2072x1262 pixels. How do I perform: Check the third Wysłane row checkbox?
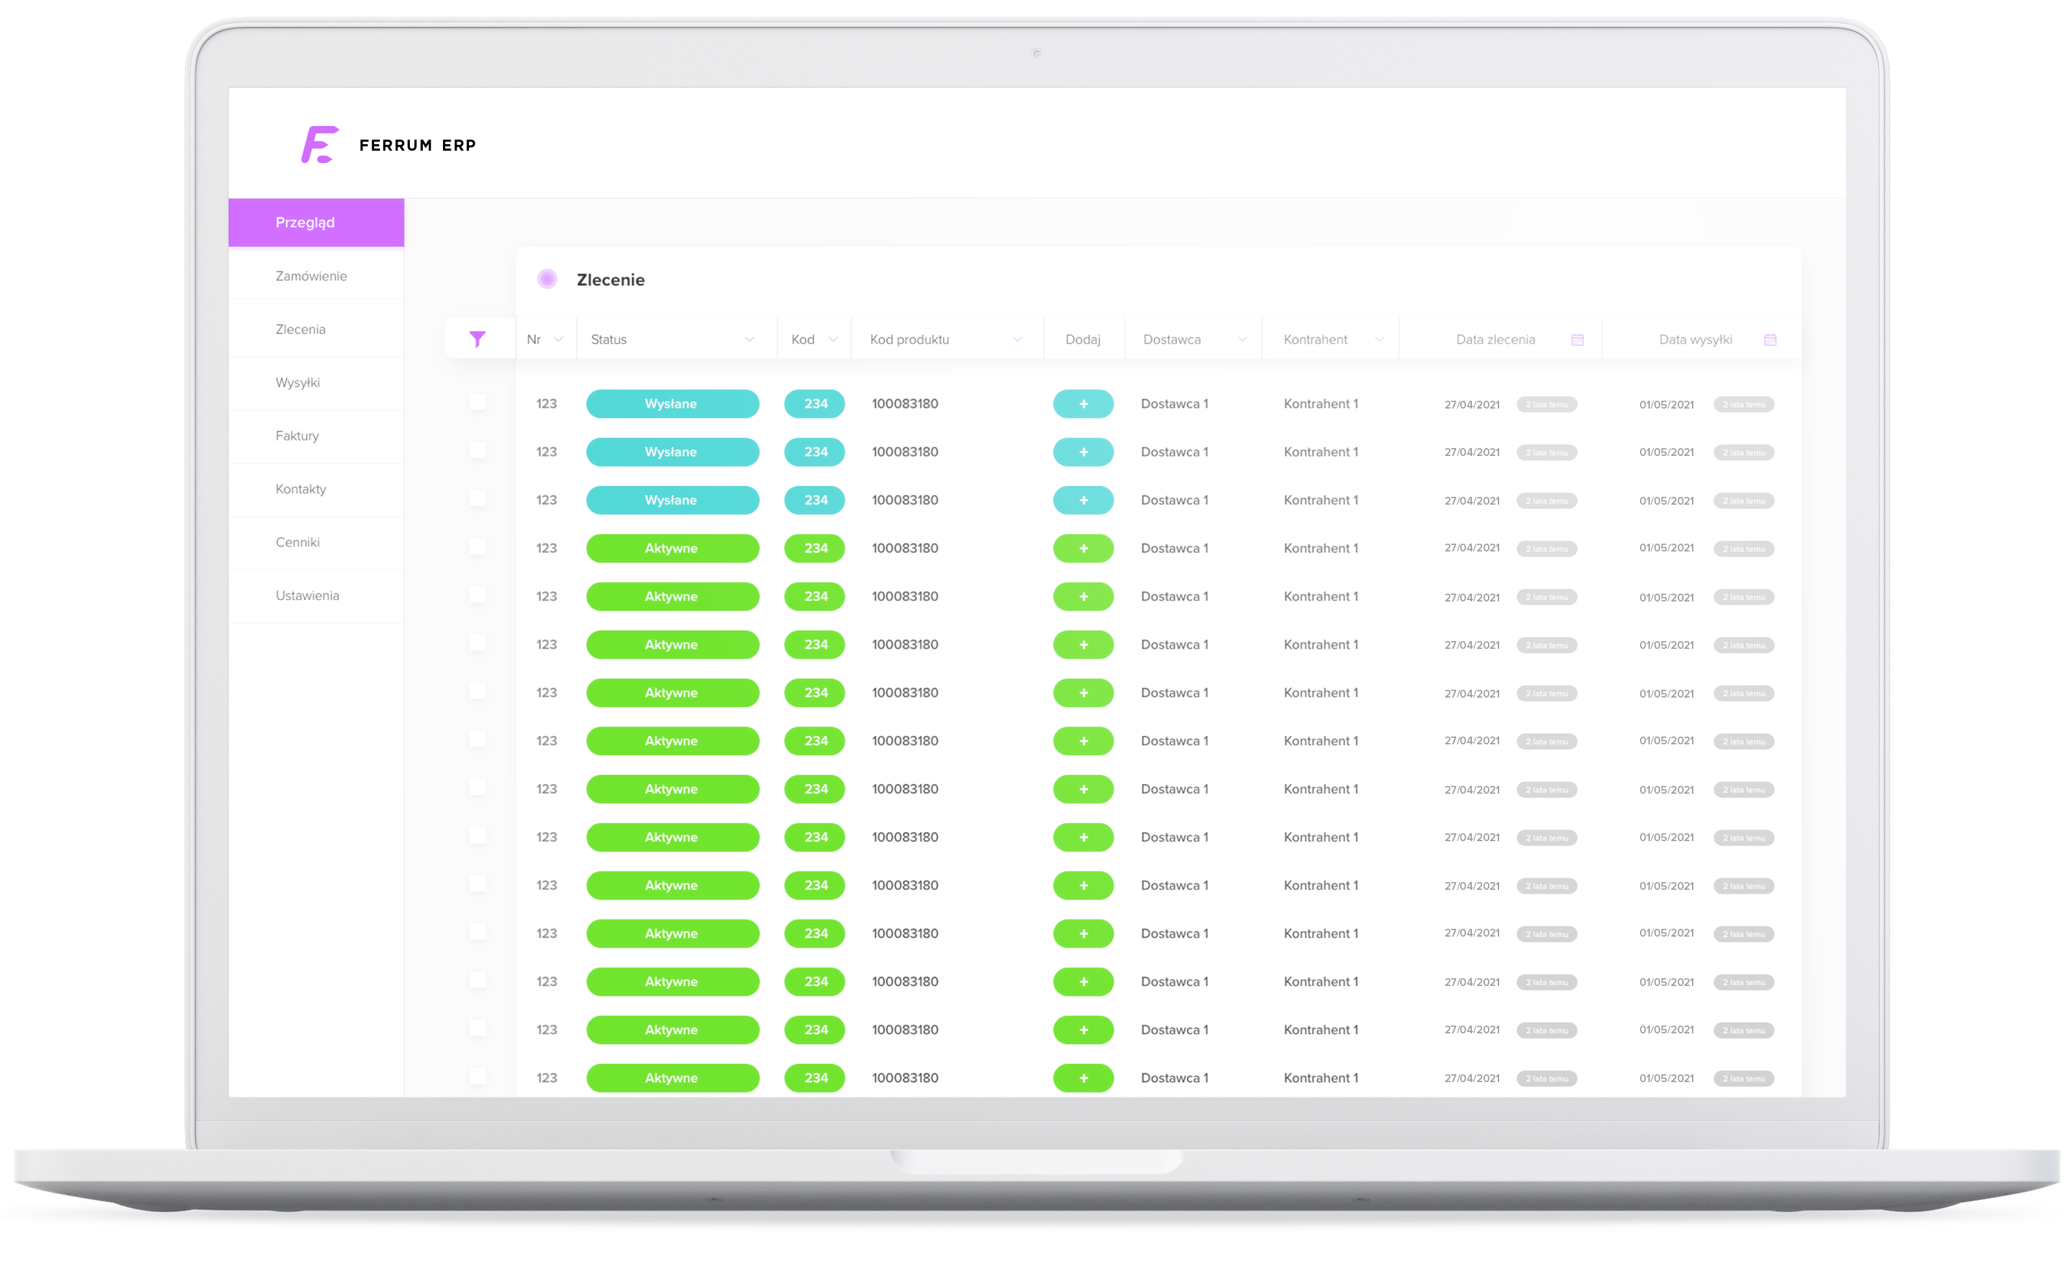click(x=477, y=499)
